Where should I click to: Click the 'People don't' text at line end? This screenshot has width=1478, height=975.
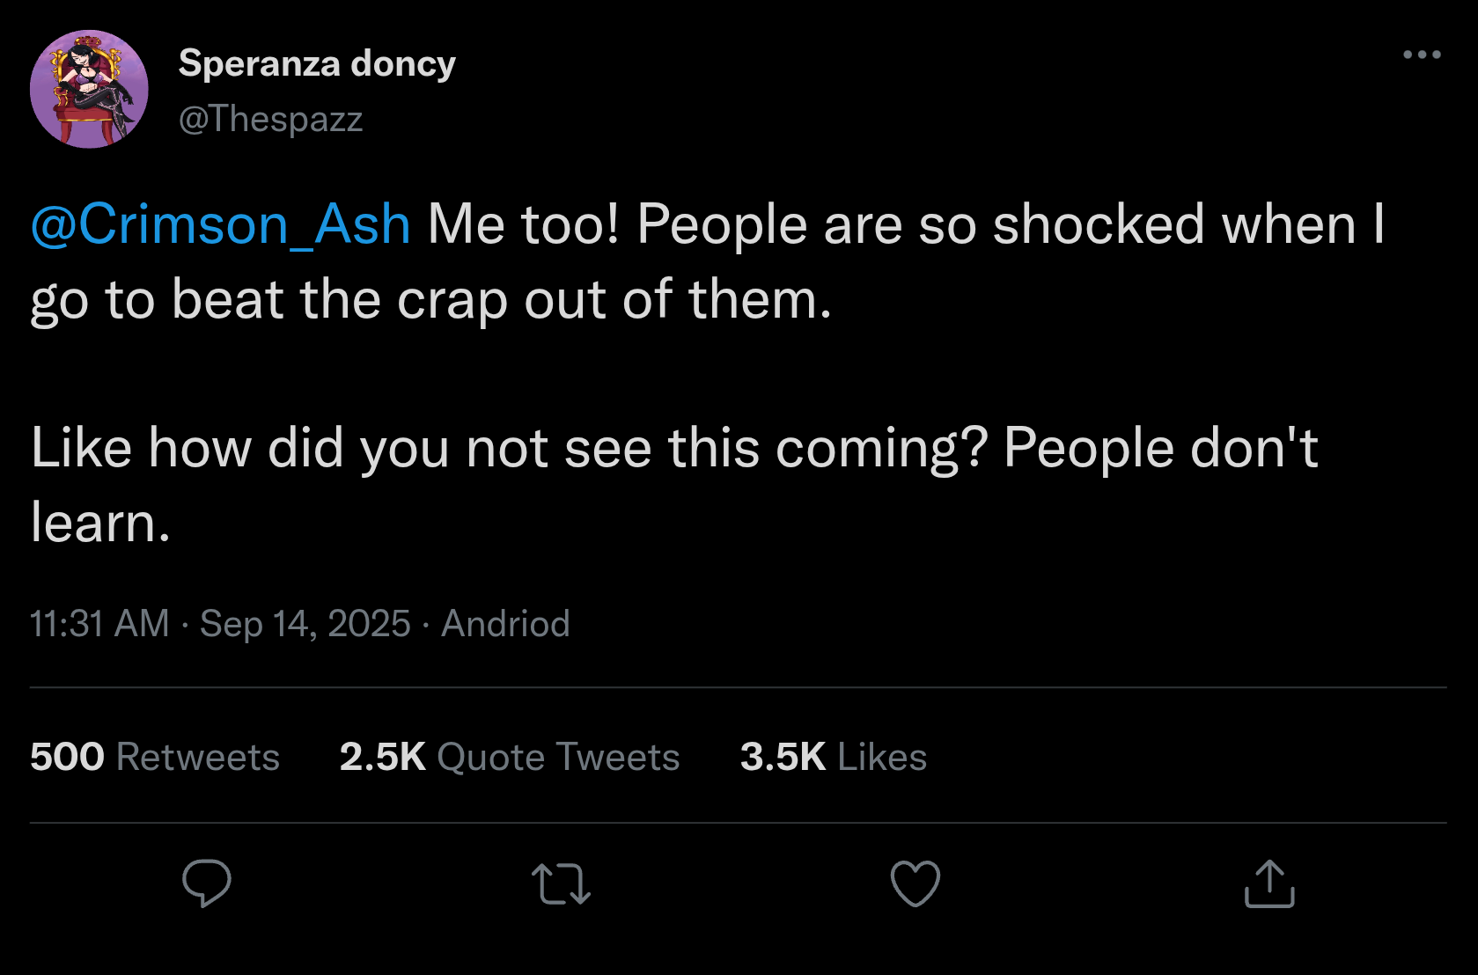point(1160,448)
